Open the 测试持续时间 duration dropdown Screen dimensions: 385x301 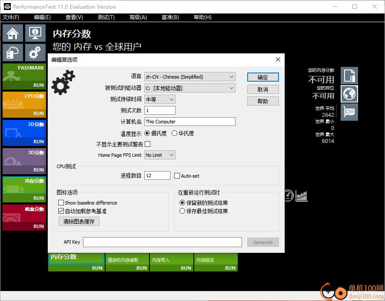[x=160, y=99]
